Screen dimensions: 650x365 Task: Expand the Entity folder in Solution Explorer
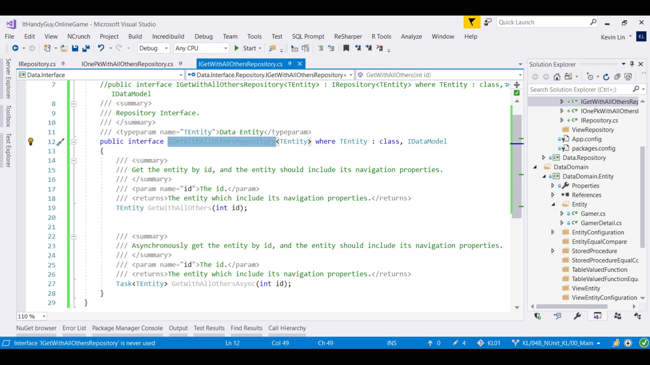coord(553,204)
